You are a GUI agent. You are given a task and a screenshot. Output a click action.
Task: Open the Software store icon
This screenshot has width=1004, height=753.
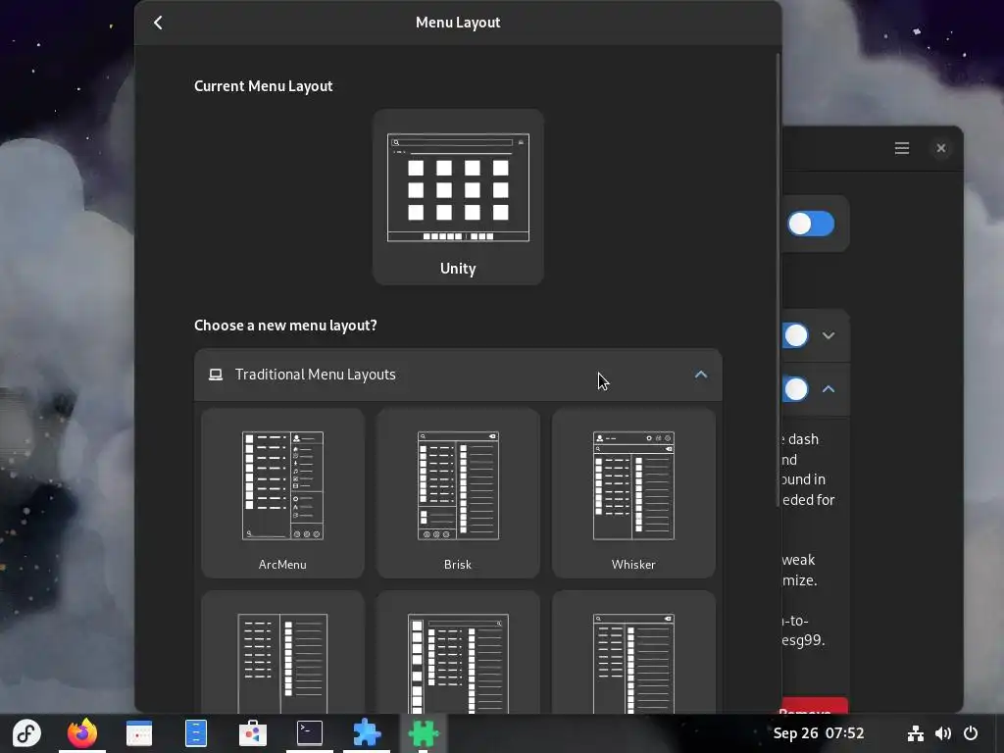(x=253, y=733)
